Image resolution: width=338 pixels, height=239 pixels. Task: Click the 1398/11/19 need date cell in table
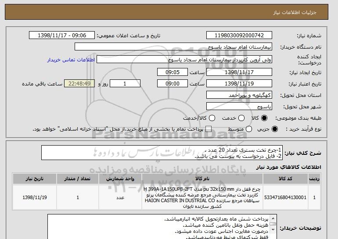coord(35,197)
